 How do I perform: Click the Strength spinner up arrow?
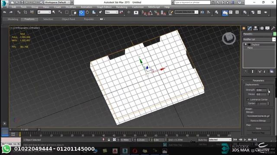268,89
